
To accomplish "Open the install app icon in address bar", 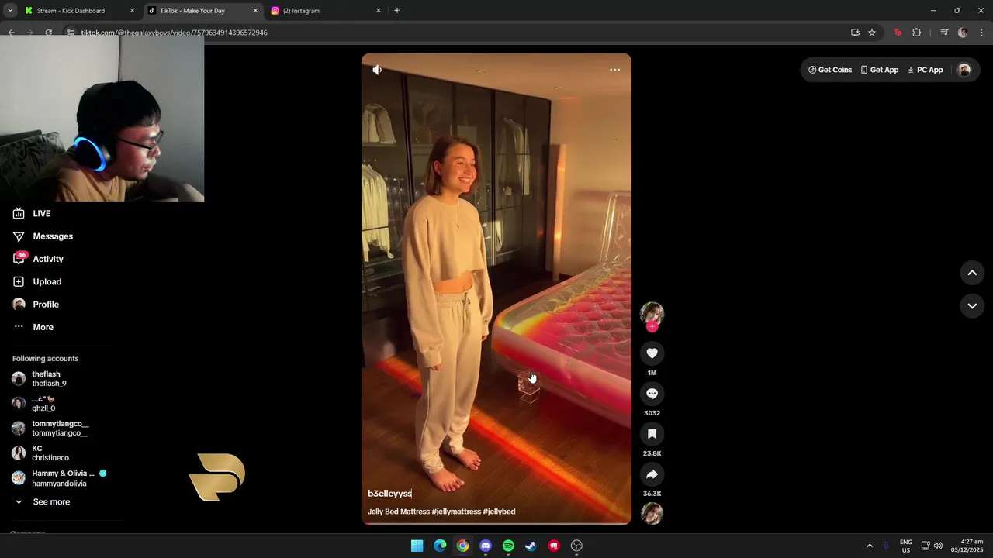I will pyautogui.click(x=855, y=33).
